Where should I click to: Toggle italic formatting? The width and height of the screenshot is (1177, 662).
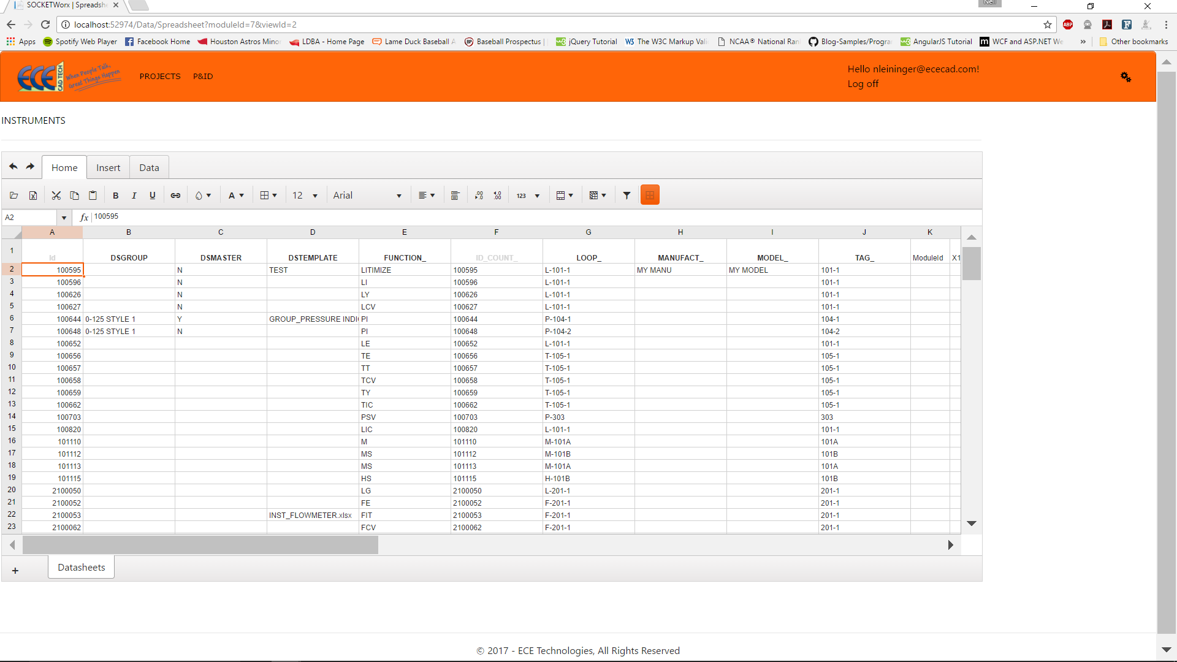[x=134, y=196]
